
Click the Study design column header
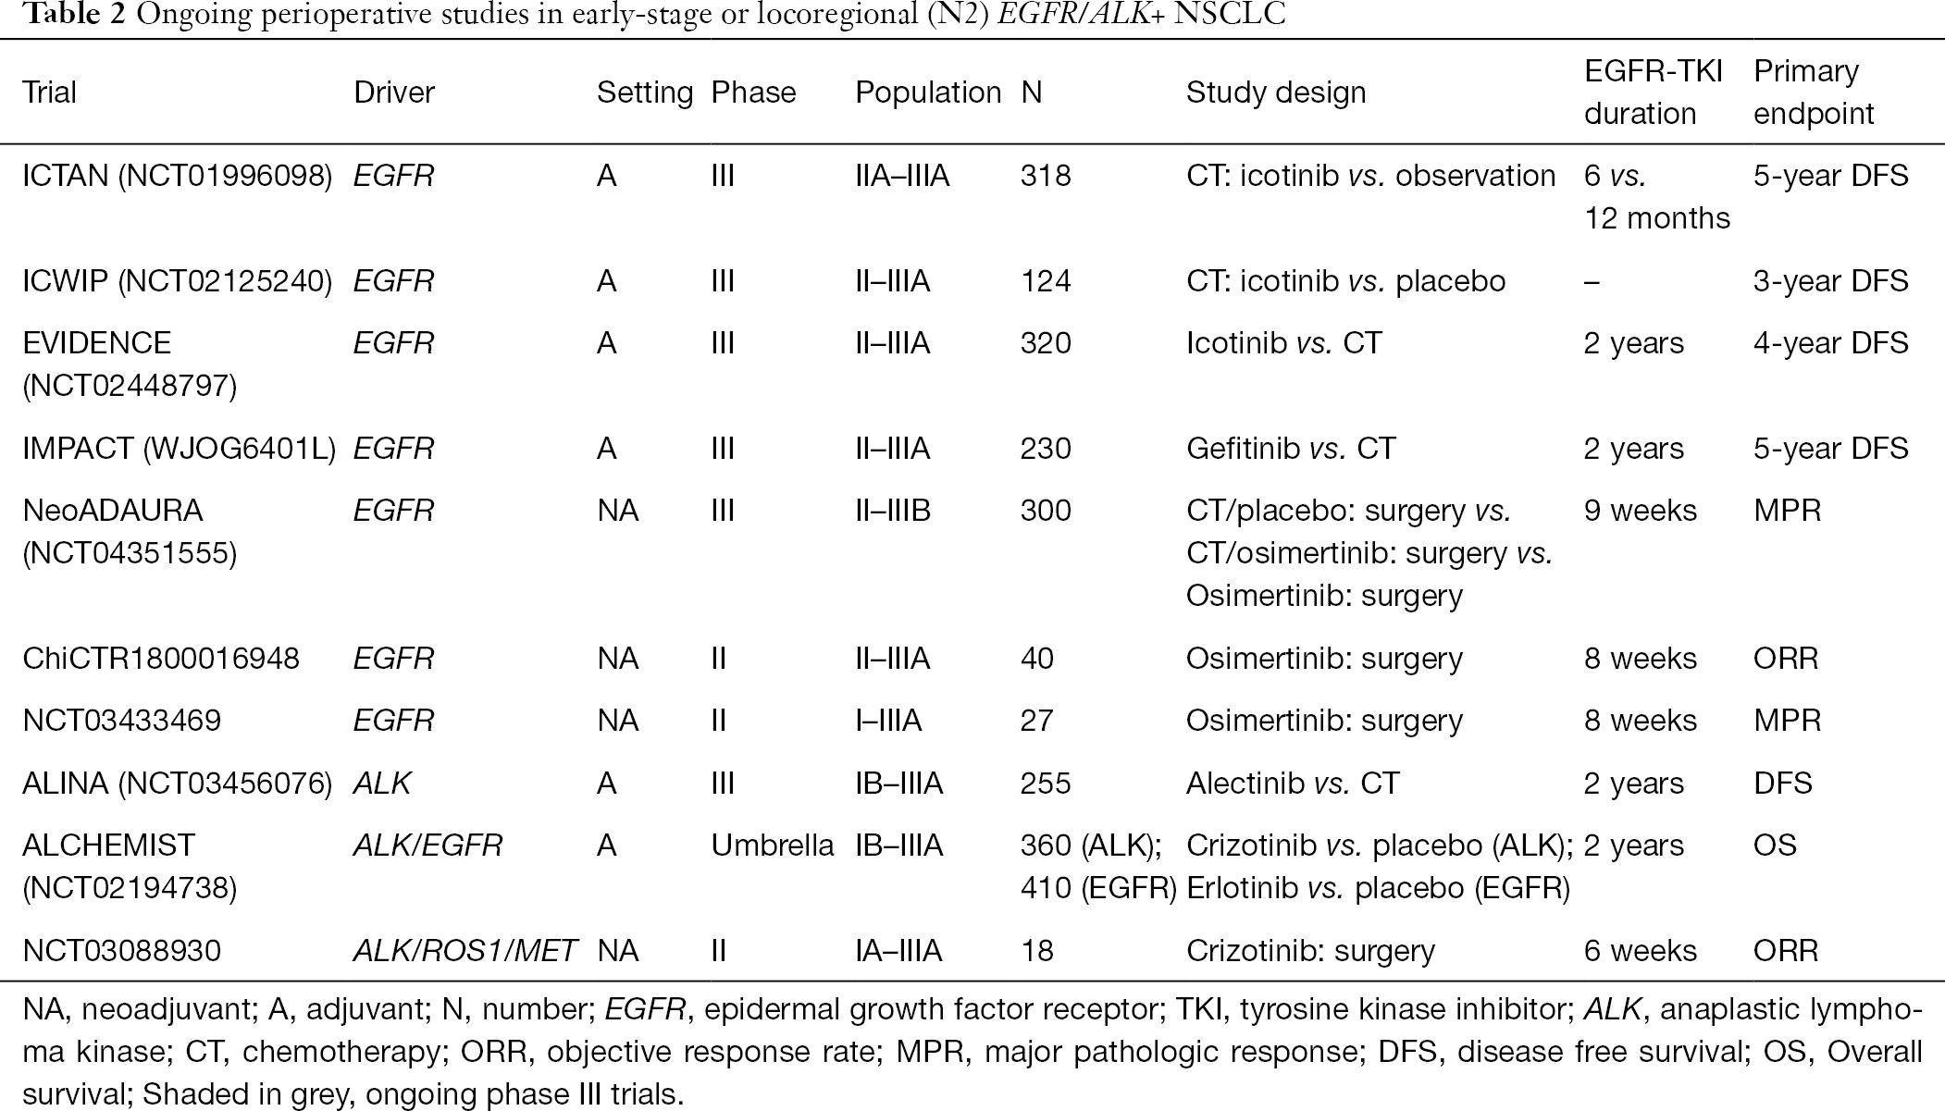click(x=1276, y=93)
